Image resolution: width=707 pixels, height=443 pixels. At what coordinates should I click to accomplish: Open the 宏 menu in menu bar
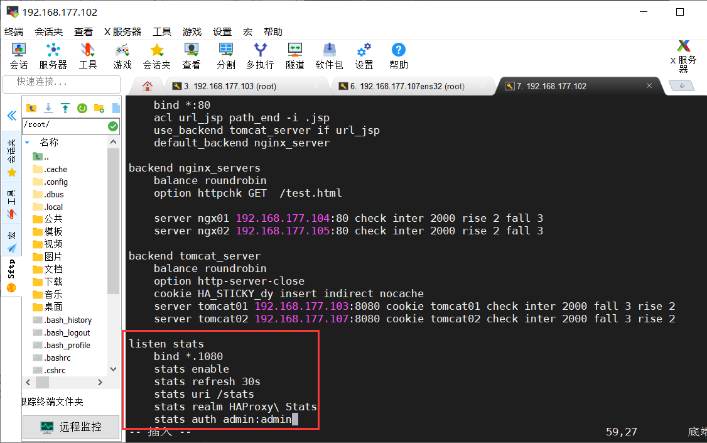[247, 31]
